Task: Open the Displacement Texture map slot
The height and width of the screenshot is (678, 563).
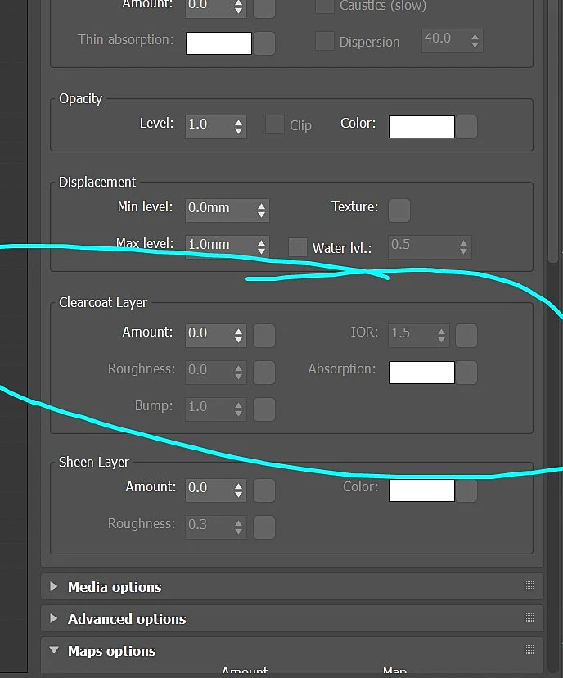Action: 399,210
